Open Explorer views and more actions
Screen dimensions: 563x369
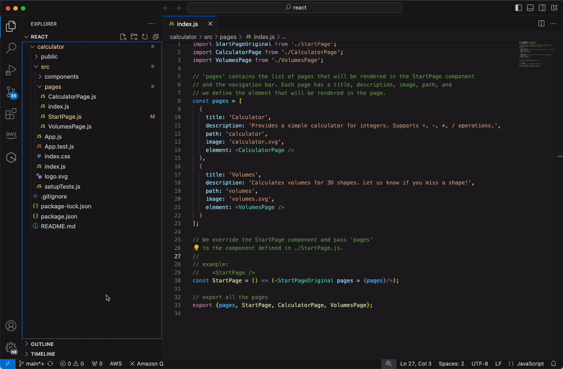tap(152, 24)
